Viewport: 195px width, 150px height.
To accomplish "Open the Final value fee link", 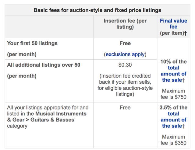I will (173, 24).
